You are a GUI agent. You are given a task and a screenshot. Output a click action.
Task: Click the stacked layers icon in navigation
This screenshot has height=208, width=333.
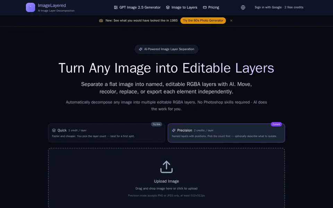click(x=168, y=7)
